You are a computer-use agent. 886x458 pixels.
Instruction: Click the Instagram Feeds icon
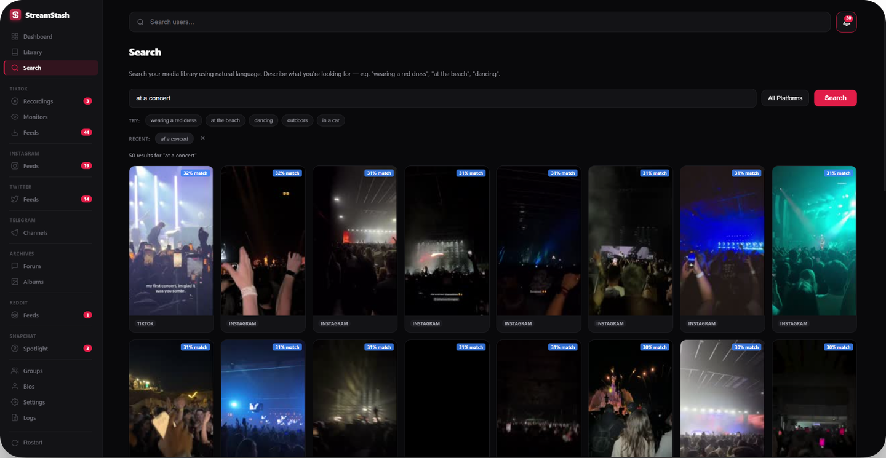coord(15,165)
